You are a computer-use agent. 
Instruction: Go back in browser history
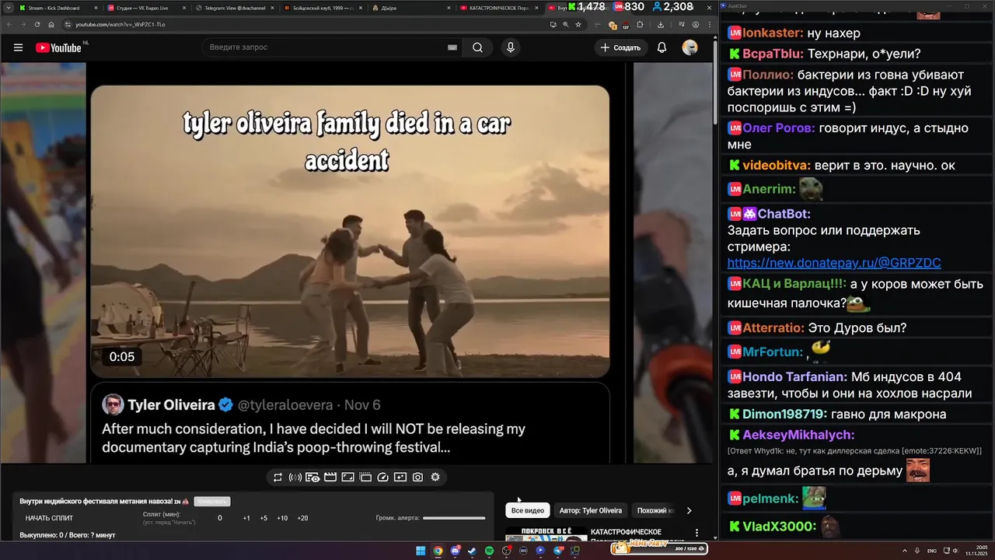[9, 24]
